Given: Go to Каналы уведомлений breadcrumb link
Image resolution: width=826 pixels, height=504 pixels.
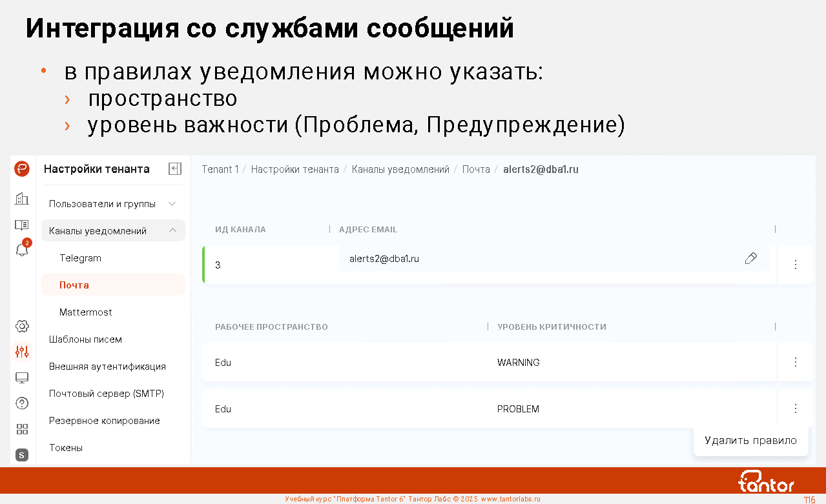Looking at the screenshot, I should [x=400, y=169].
